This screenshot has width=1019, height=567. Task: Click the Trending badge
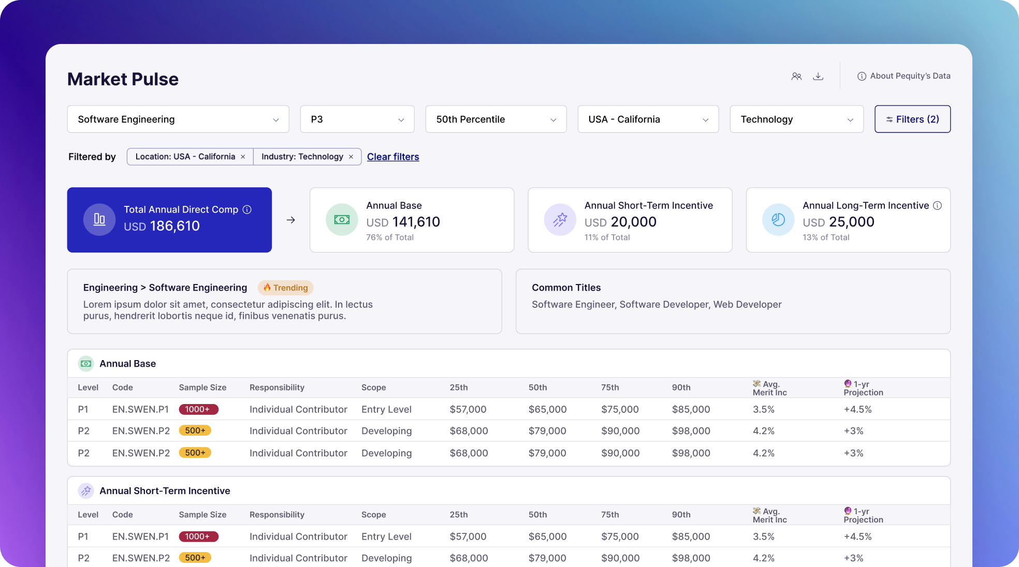click(x=285, y=288)
